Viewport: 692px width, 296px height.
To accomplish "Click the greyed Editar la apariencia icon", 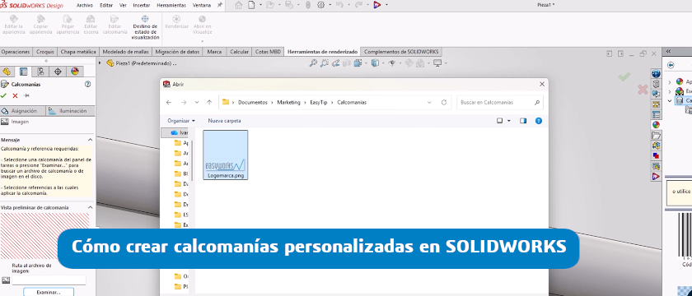I will tap(14, 19).
